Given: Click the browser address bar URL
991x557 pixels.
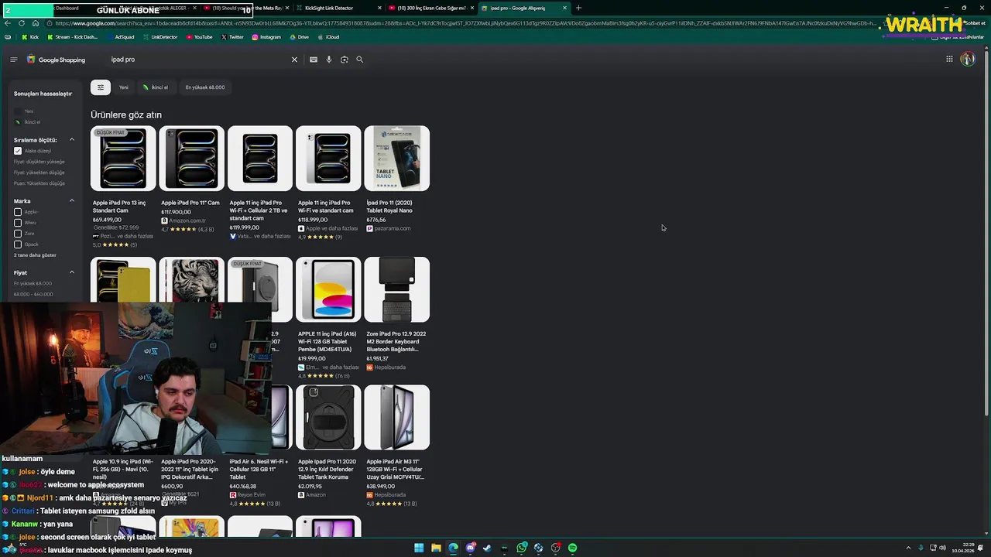Looking at the screenshot, I should click(465, 23).
